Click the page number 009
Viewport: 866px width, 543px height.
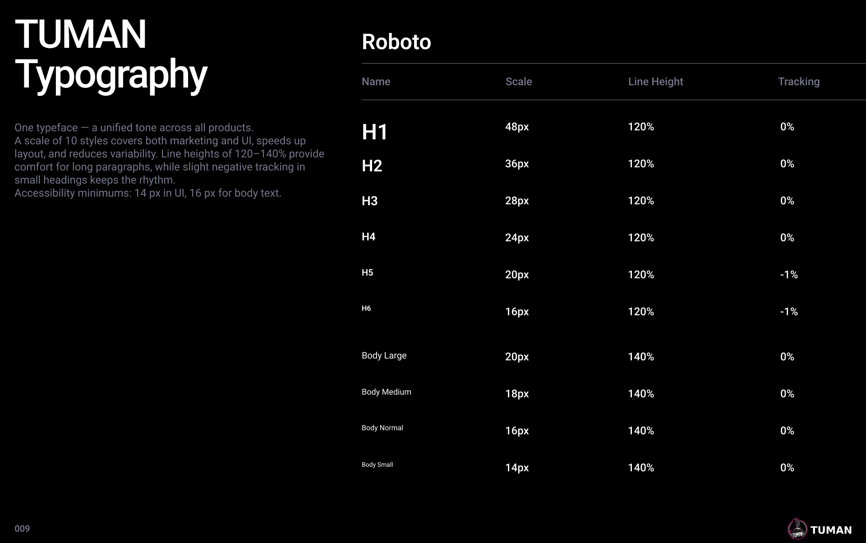(22, 529)
